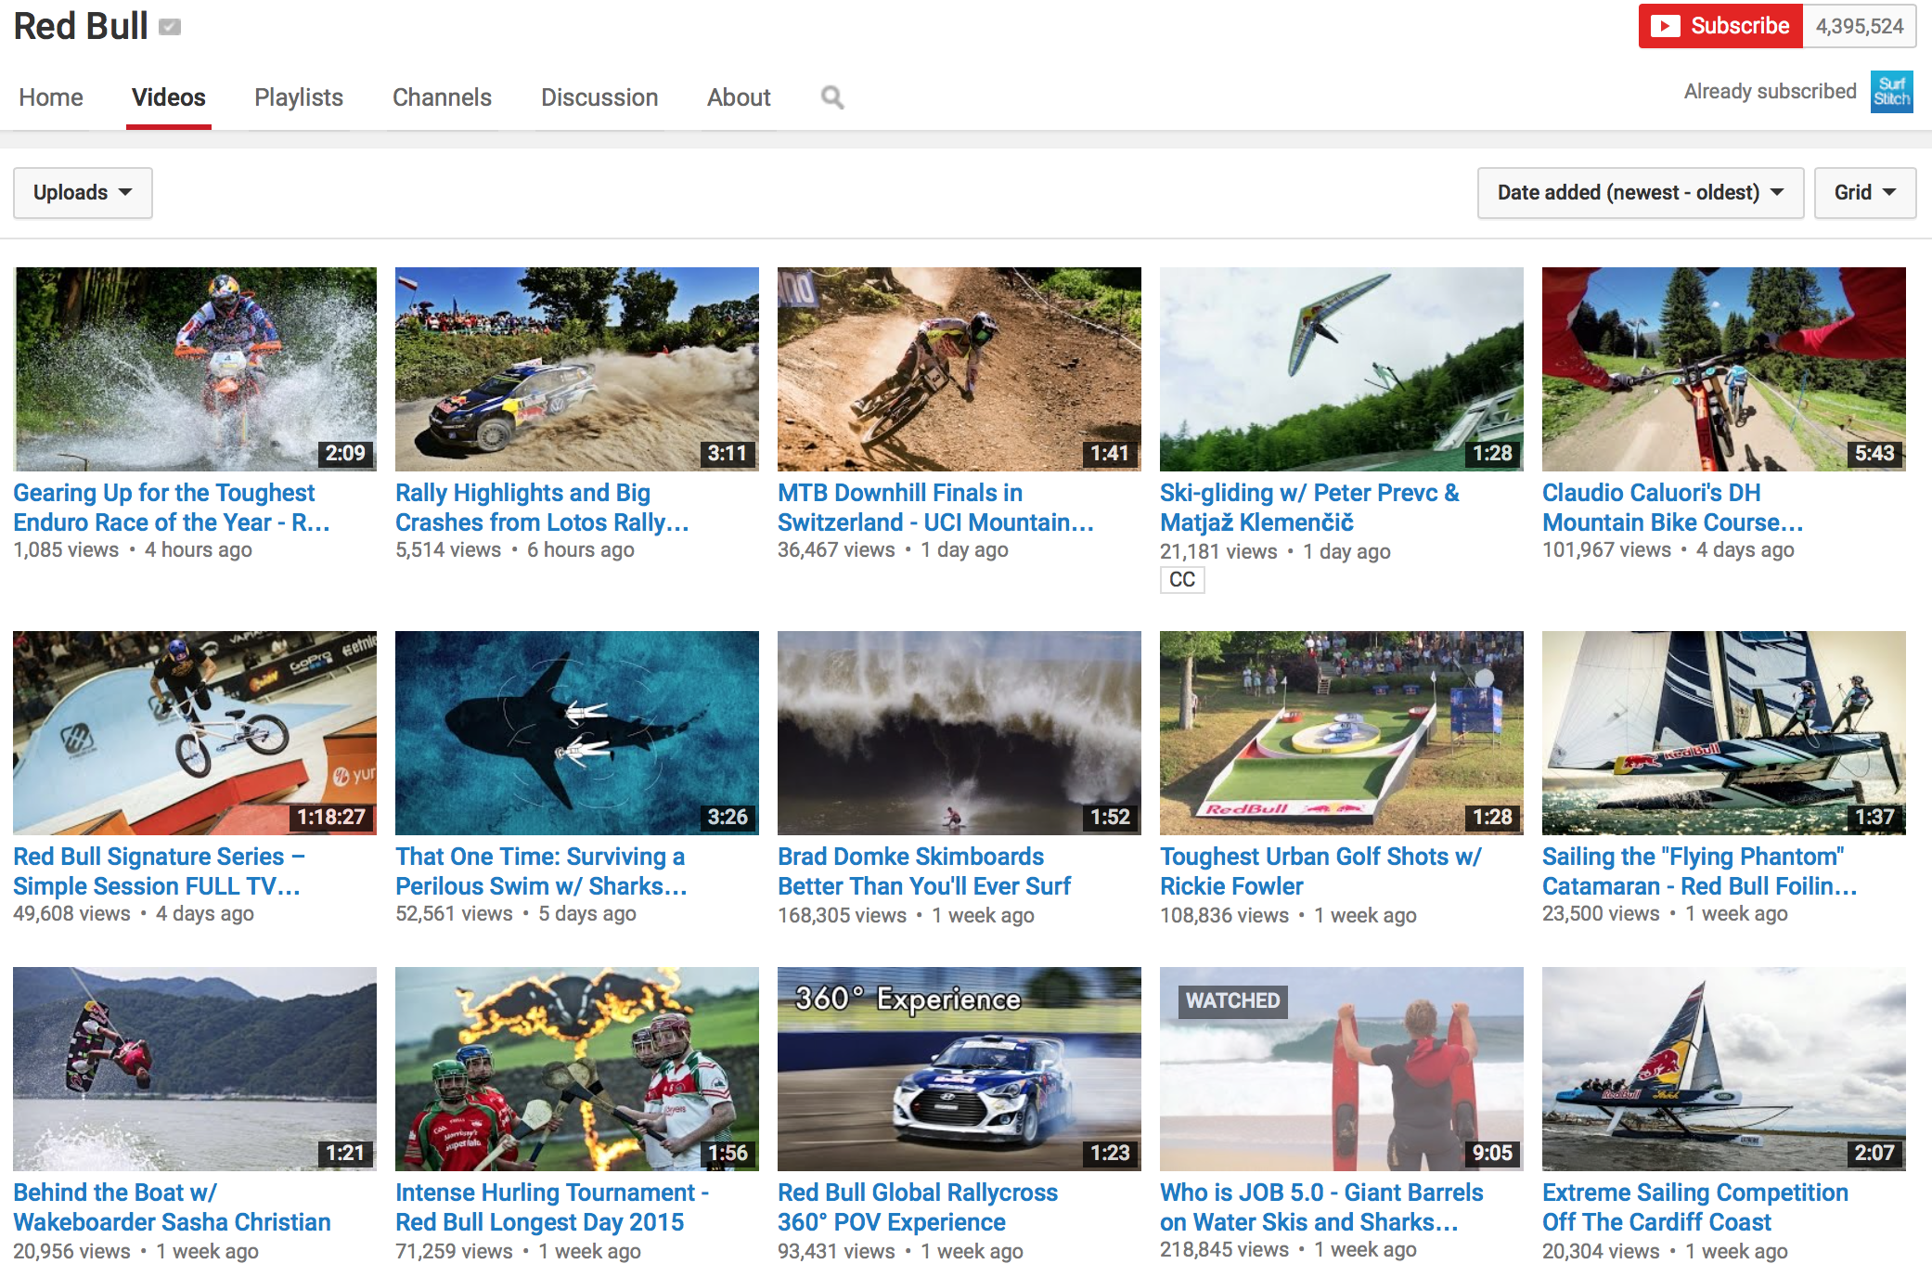
Task: Open Rally Highlights and Big Crashes video title
Action: pos(542,508)
